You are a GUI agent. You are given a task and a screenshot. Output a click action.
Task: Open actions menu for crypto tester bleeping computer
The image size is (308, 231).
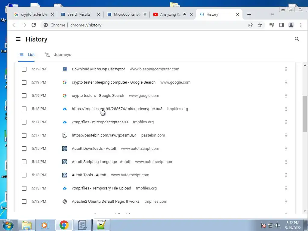click(x=286, y=82)
